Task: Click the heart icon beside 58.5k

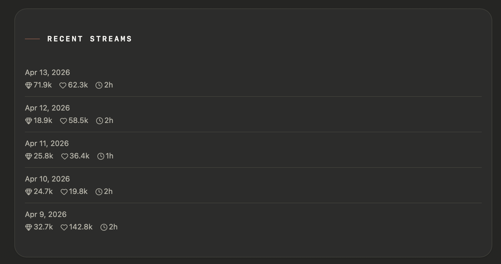Action: (x=63, y=121)
